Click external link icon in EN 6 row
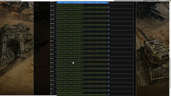The width and height of the screenshot is (171, 96). 109,64
